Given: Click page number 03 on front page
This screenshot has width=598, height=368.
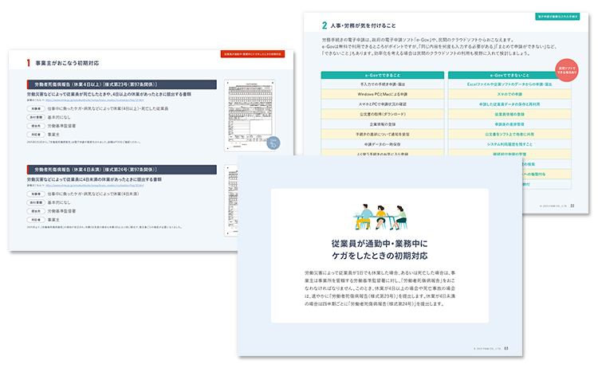Looking at the screenshot, I should [x=506, y=348].
